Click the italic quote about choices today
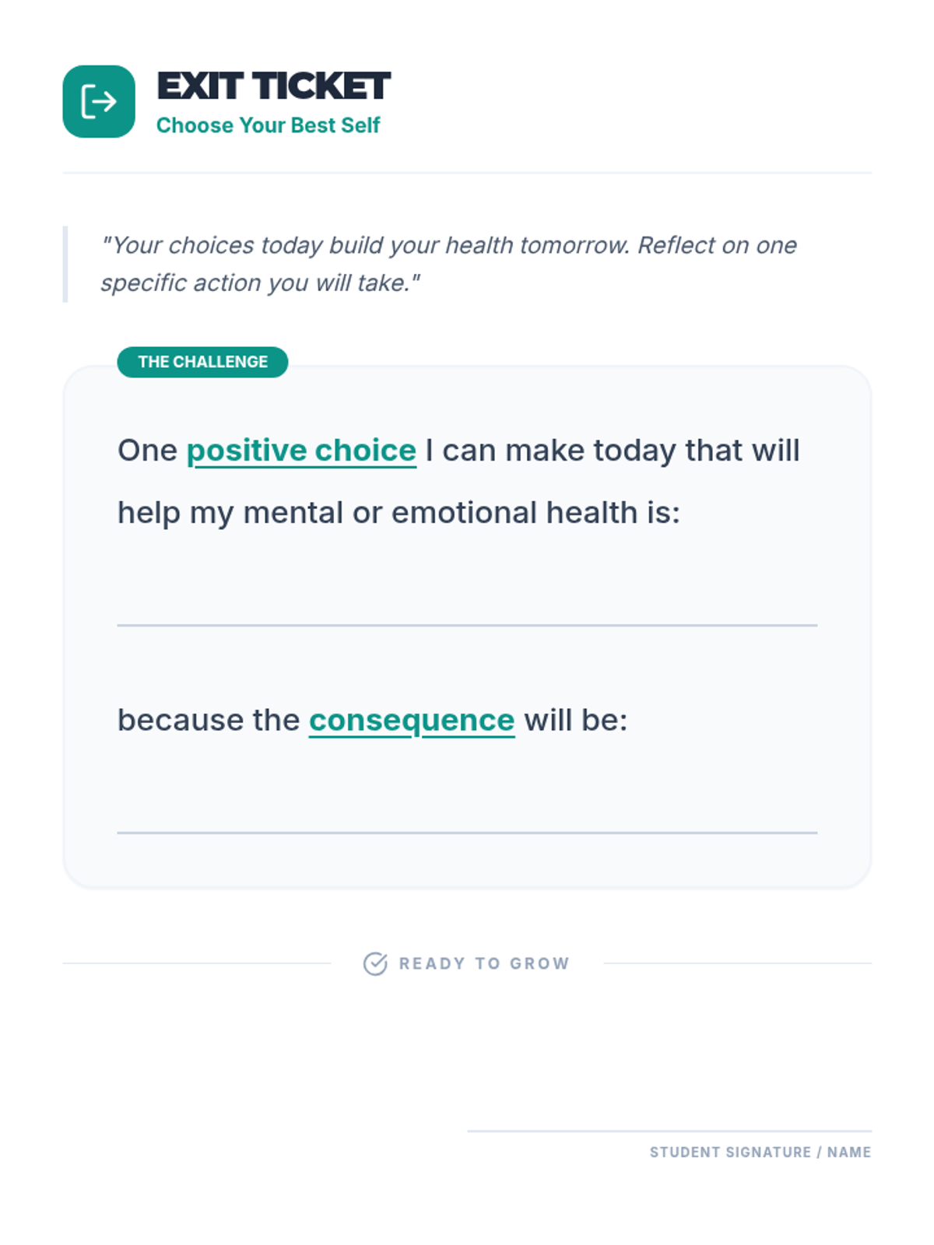This screenshot has width=934, height=1245. [x=448, y=264]
